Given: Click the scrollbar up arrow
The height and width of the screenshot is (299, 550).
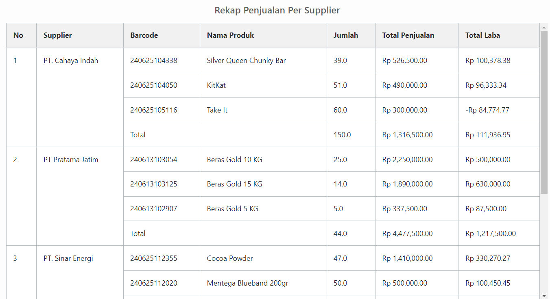Looking at the screenshot, I should (544, 27).
